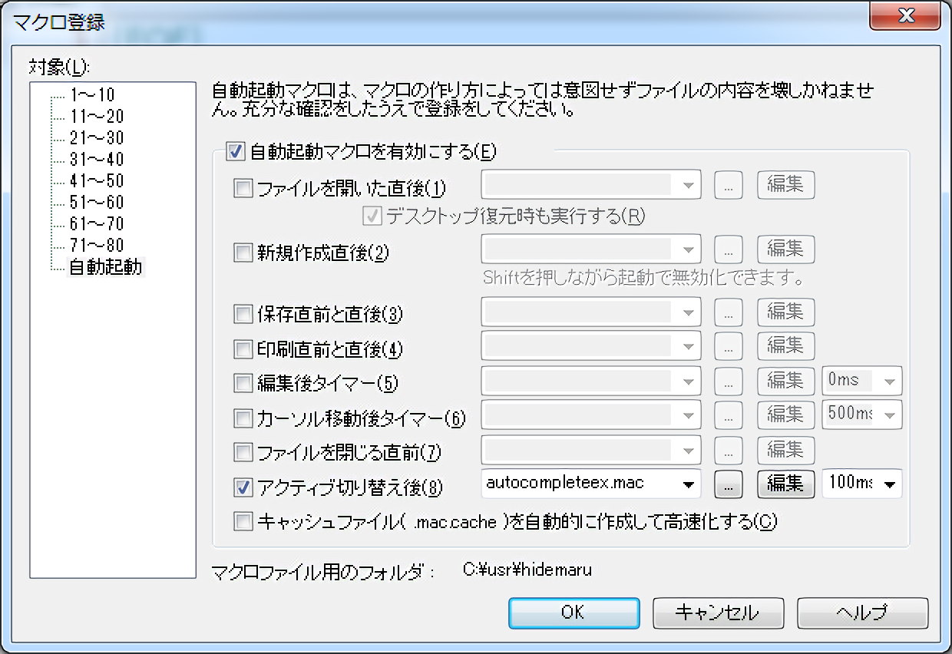Enable ファイルを開いた直後 checkbox

tap(243, 188)
